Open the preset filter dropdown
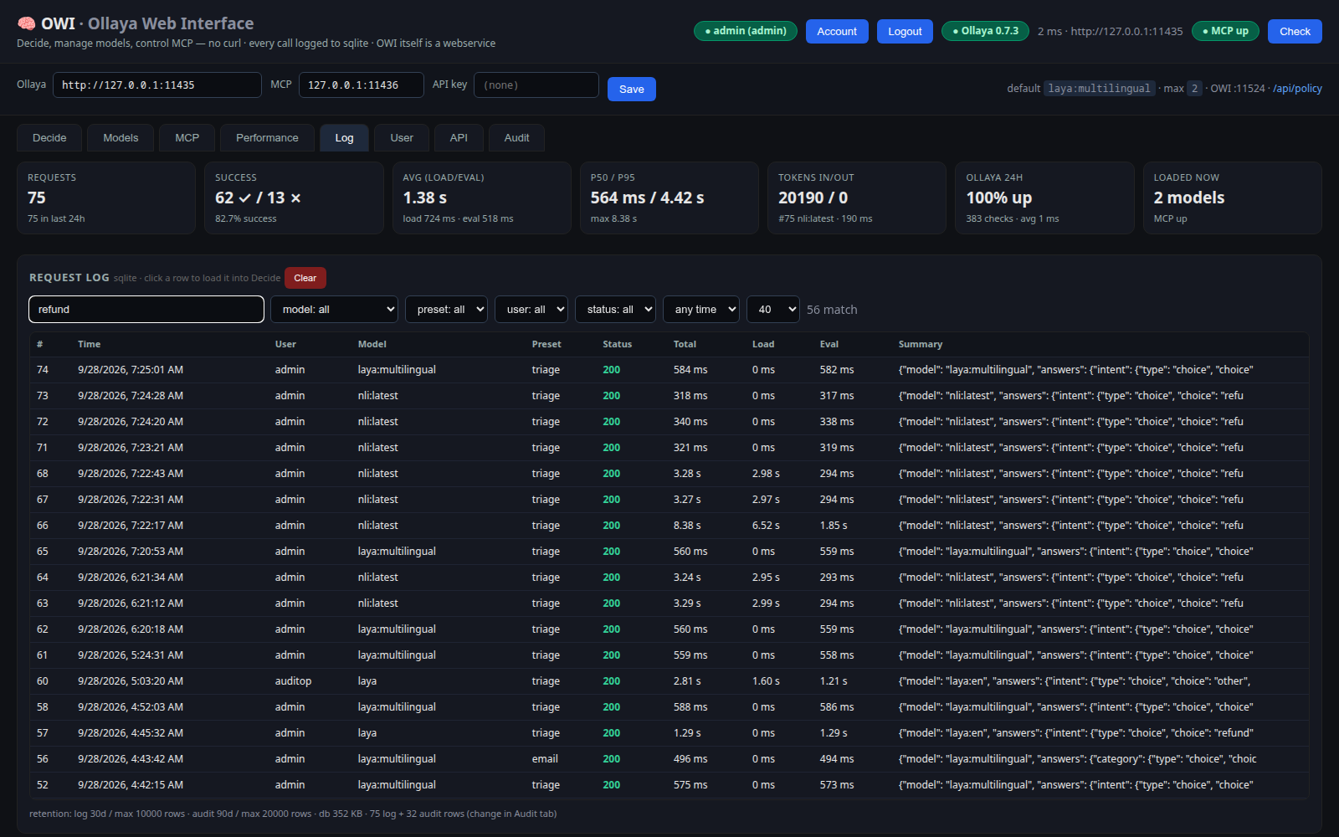This screenshot has height=837, width=1339. (446, 310)
